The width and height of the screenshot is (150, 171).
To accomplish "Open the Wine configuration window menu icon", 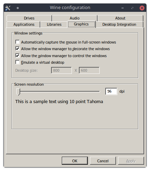I will point(8,8).
